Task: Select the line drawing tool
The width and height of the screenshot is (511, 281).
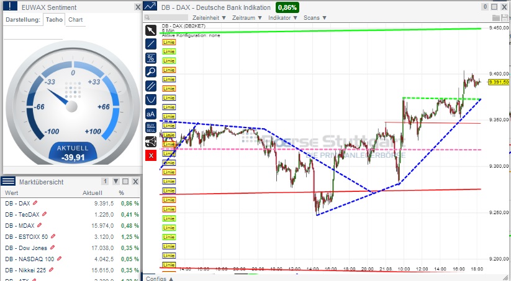Action: (x=151, y=44)
